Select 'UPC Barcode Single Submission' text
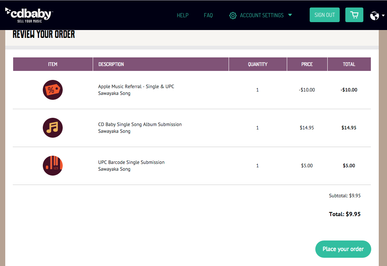Screen dimensions: 387x266 131,162
